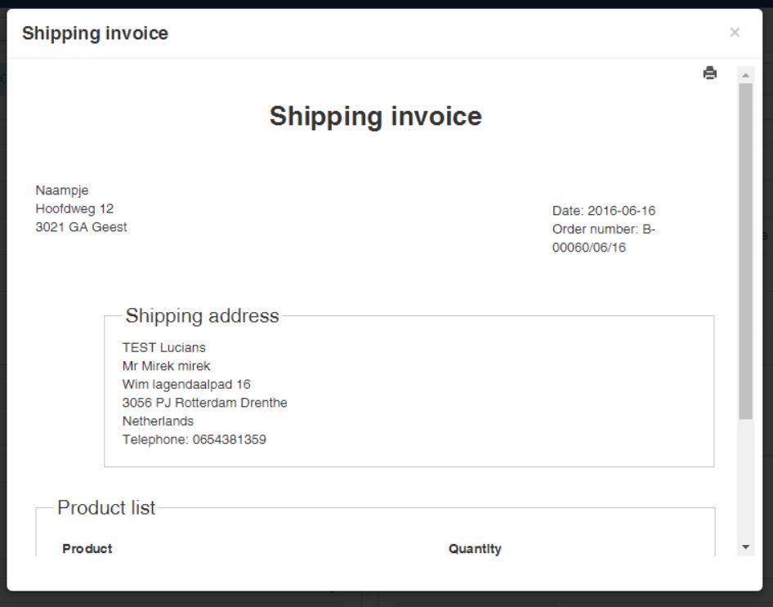Click the sender name Naampje

62,190
